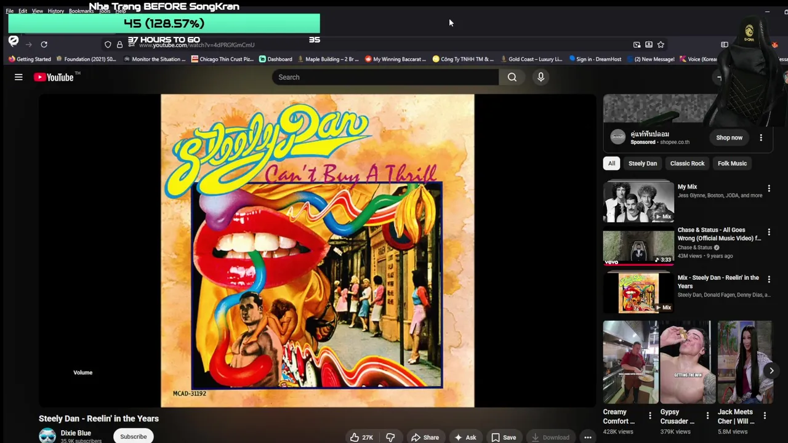Open Getting Started bookmark
This screenshot has width=788, height=443.
click(x=30, y=59)
